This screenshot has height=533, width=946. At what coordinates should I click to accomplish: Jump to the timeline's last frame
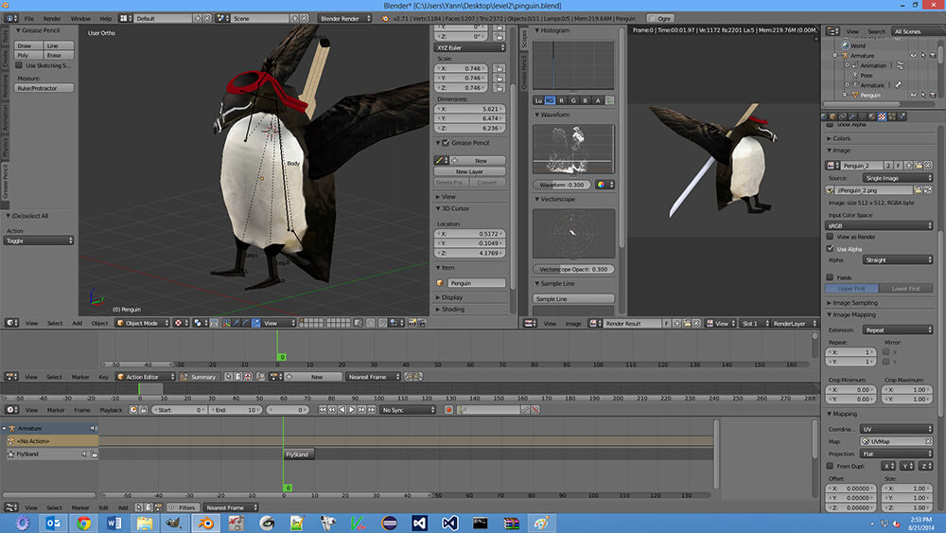click(372, 410)
